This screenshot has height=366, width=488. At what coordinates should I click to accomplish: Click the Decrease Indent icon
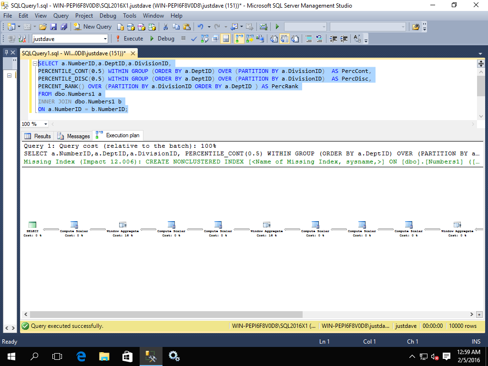pos(333,39)
